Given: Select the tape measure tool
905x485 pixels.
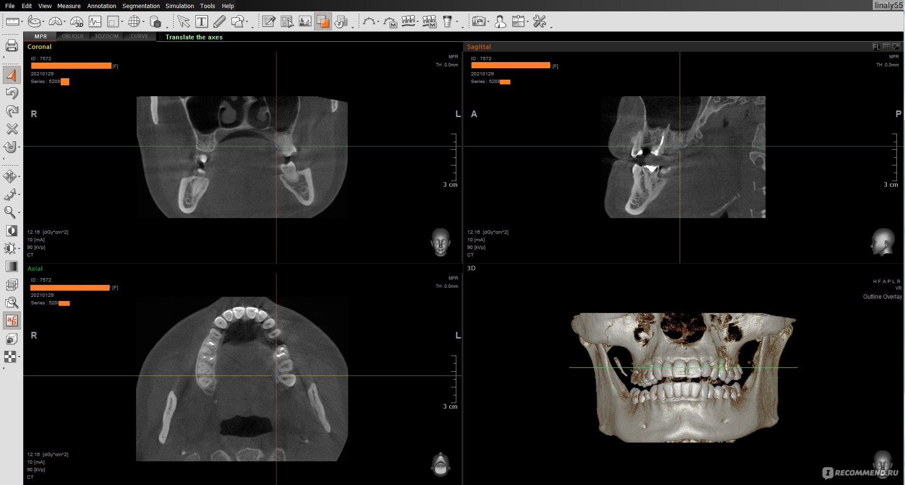Looking at the screenshot, I should point(34,21).
